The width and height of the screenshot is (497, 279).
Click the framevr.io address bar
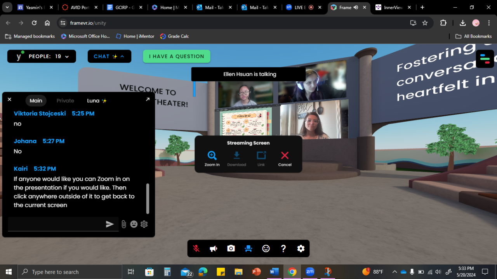(233, 23)
